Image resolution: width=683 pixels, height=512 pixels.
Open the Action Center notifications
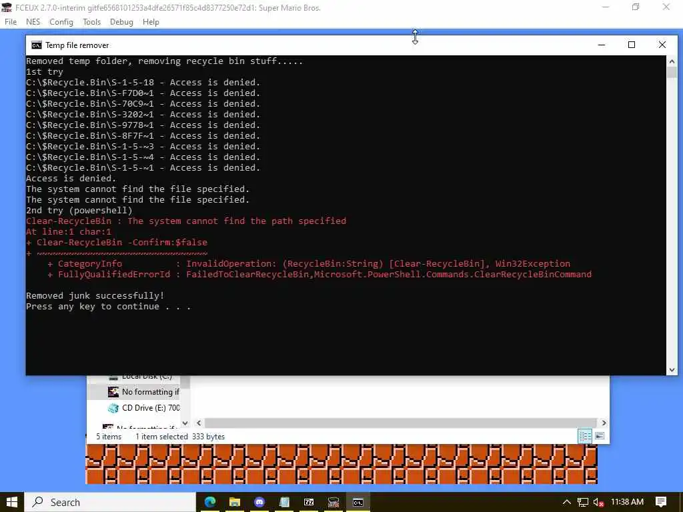(661, 502)
